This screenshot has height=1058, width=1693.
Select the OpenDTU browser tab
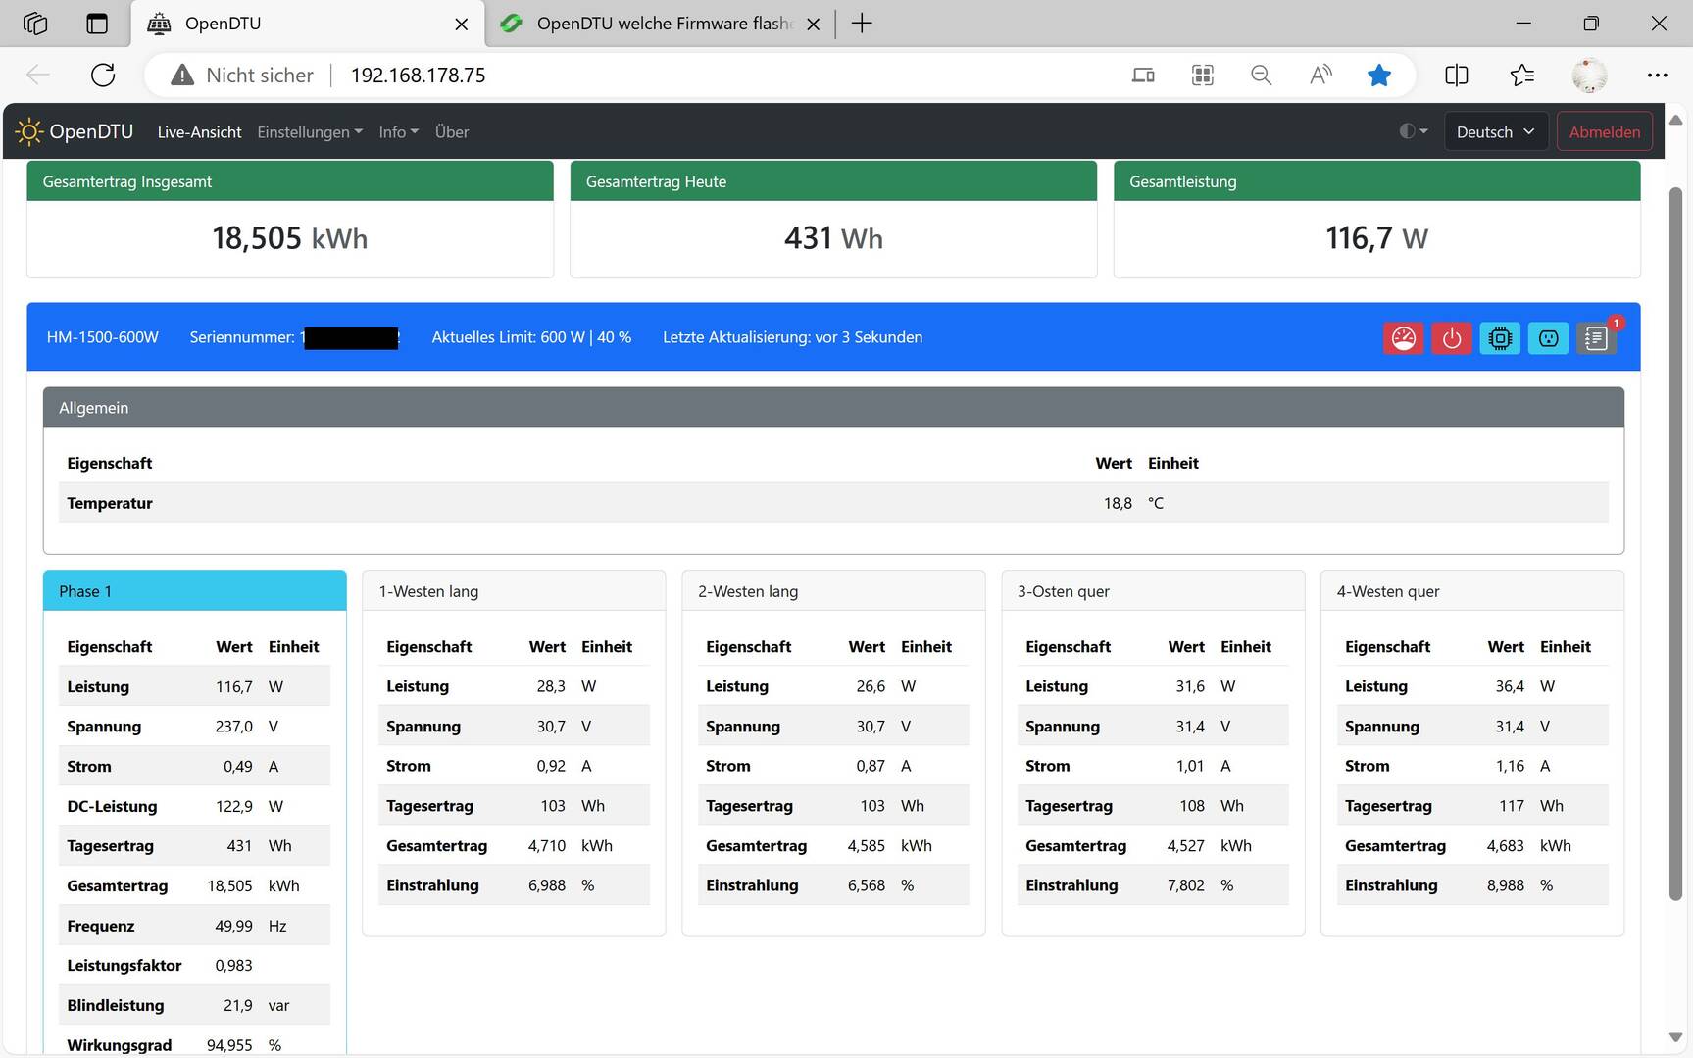[307, 24]
